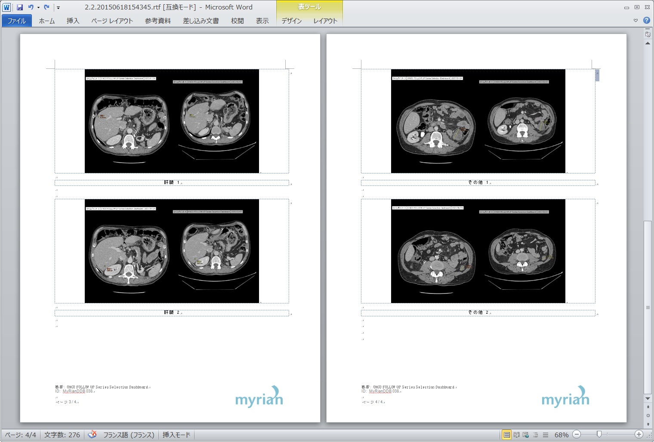Click the 68% zoom level button

tap(561, 435)
